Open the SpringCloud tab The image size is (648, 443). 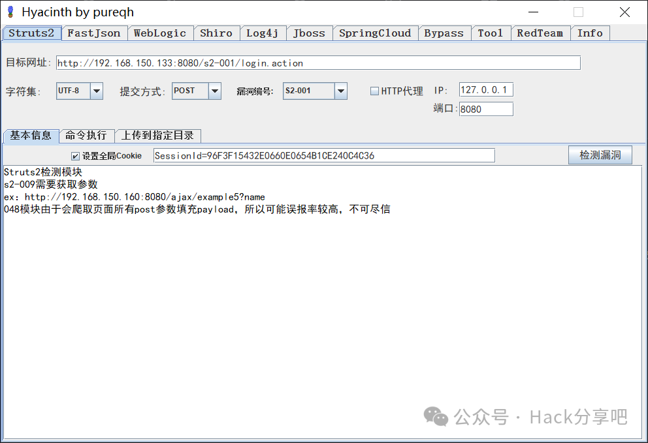point(375,33)
